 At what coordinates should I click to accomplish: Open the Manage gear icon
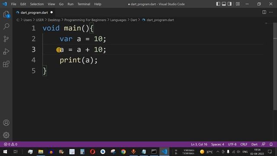pos(6,135)
